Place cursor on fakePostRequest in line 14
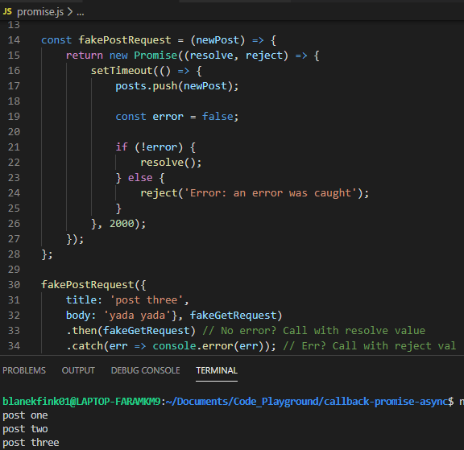Viewport: 464px width, 450px height. [125, 40]
